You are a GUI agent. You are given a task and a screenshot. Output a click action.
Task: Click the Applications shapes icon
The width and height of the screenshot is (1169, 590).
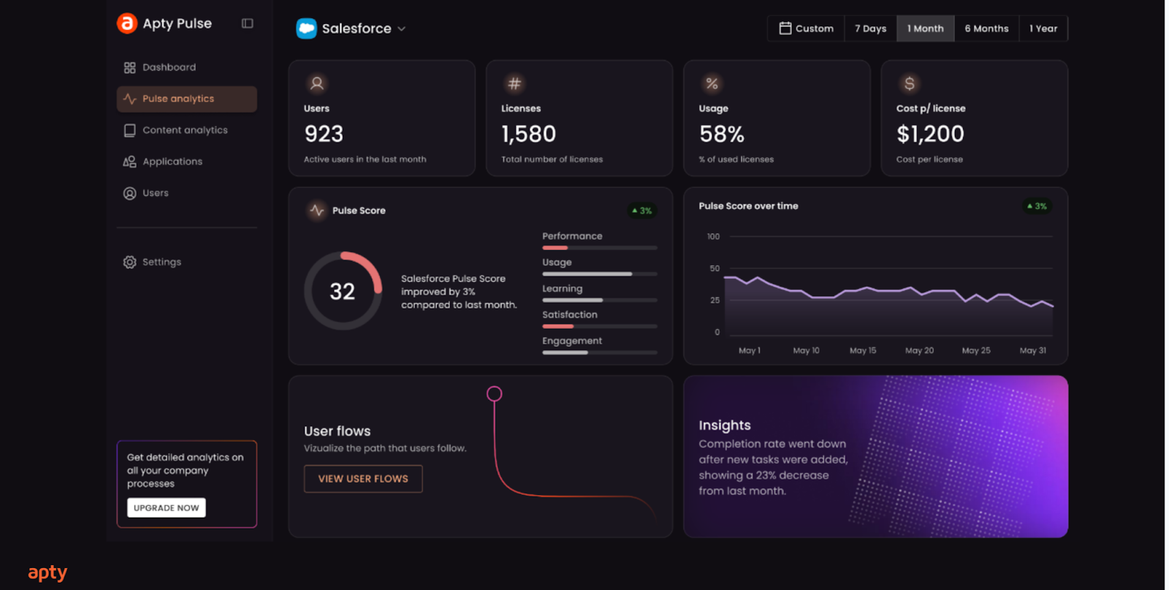(x=130, y=162)
